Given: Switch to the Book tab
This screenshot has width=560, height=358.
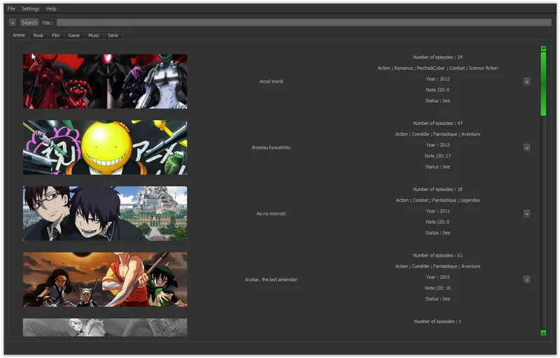Looking at the screenshot, I should pyautogui.click(x=38, y=35).
